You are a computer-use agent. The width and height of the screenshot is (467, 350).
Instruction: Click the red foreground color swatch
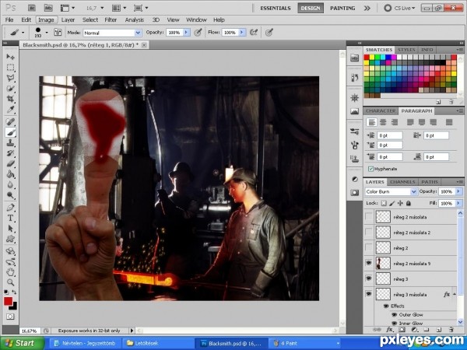click(8, 301)
